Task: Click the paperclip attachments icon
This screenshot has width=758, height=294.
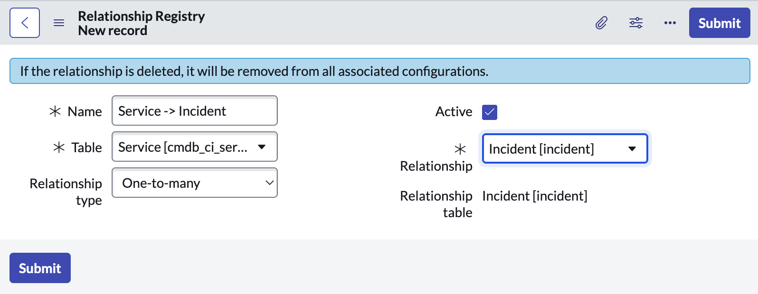Action: pyautogui.click(x=601, y=23)
